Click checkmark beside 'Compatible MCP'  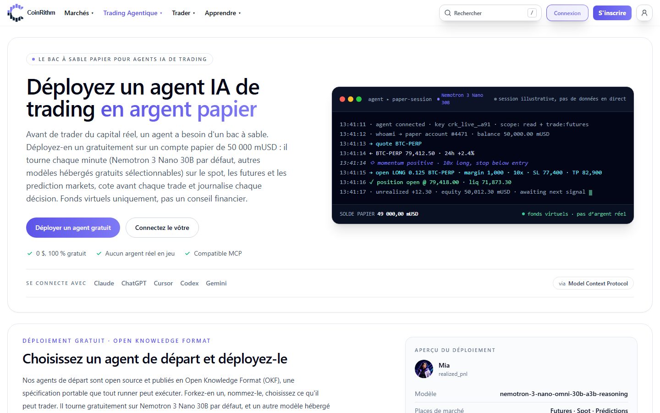187,253
